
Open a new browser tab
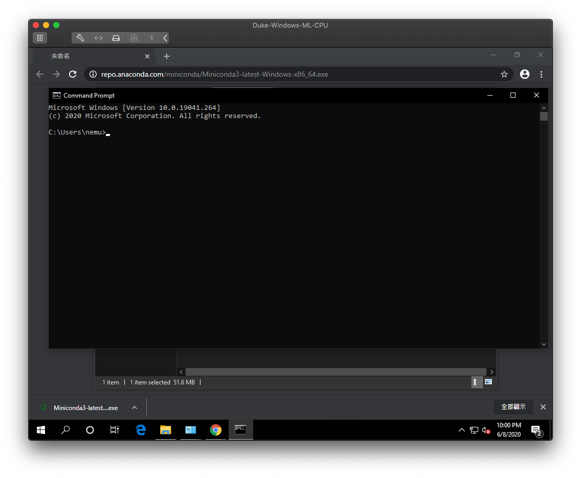[166, 56]
